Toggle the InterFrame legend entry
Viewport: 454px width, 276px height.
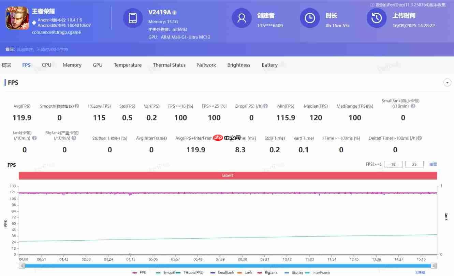tap(321, 272)
